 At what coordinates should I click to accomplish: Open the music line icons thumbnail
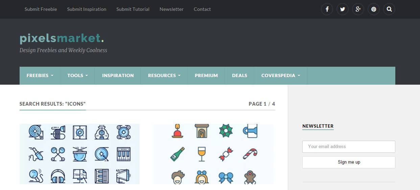79,154
